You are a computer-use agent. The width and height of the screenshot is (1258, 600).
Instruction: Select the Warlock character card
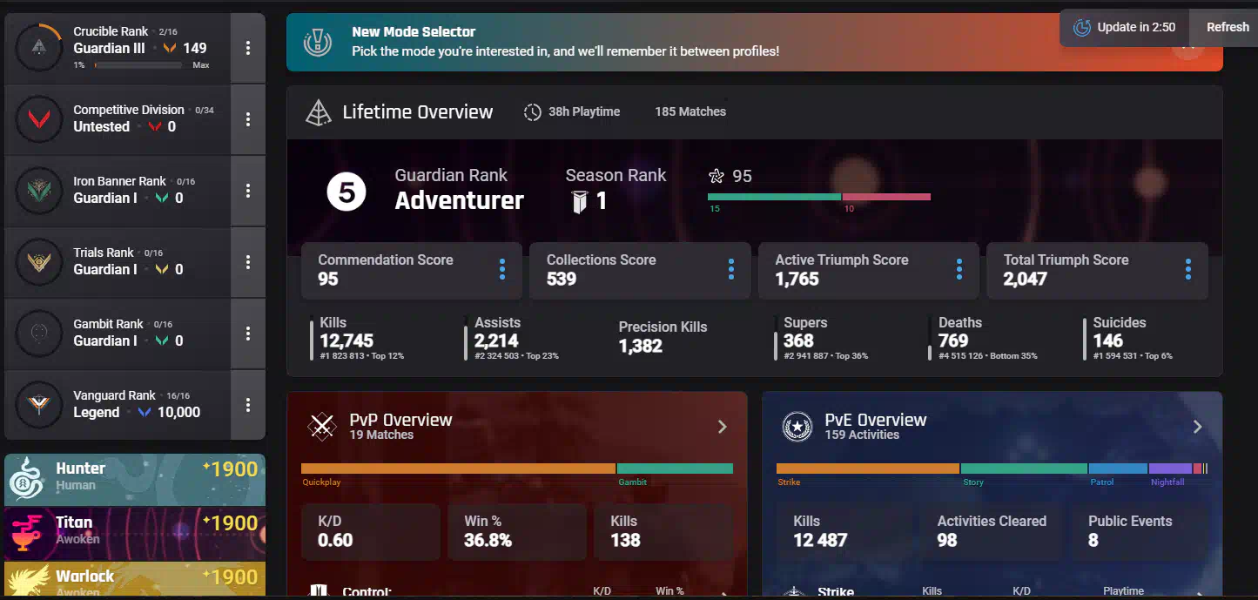[x=135, y=580]
